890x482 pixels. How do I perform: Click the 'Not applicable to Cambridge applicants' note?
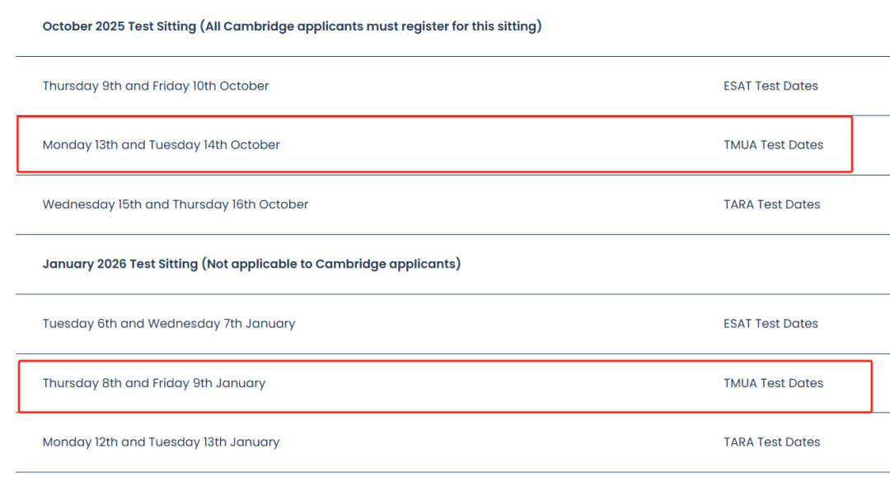click(x=331, y=264)
